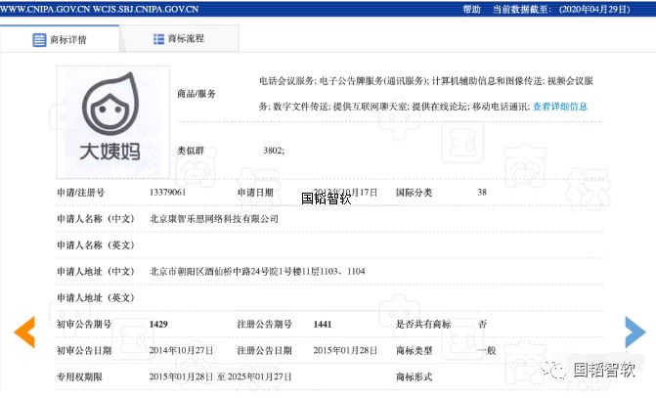Click the 申请人名称（英文） label

[x=96, y=244]
